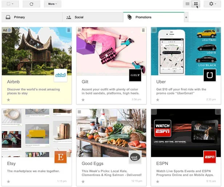The width and height of the screenshot is (224, 187).
Task: Check the ESPN card's selection checkbox
Action: tap(154, 112)
